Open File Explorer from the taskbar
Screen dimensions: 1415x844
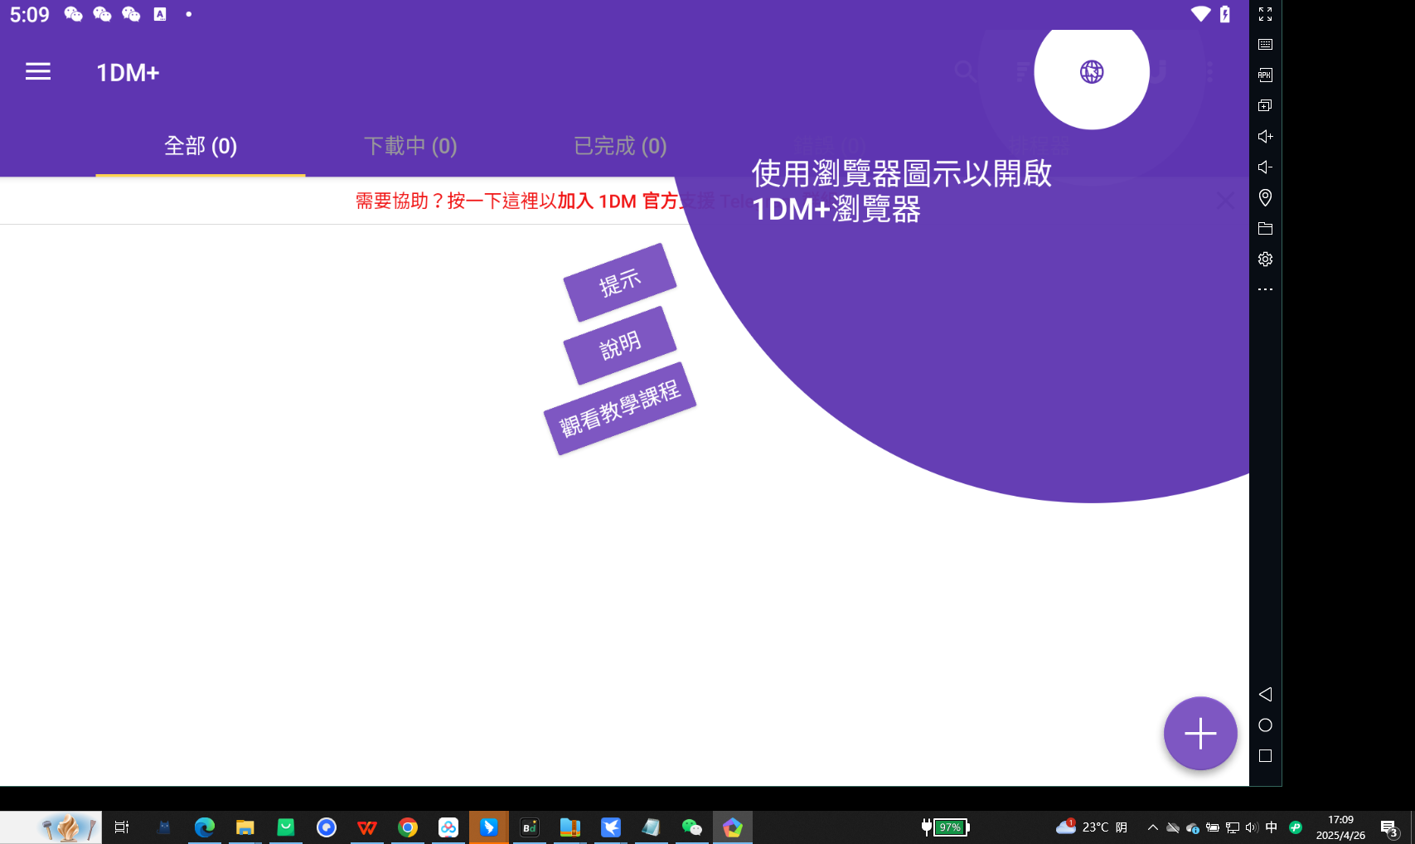coord(245,827)
